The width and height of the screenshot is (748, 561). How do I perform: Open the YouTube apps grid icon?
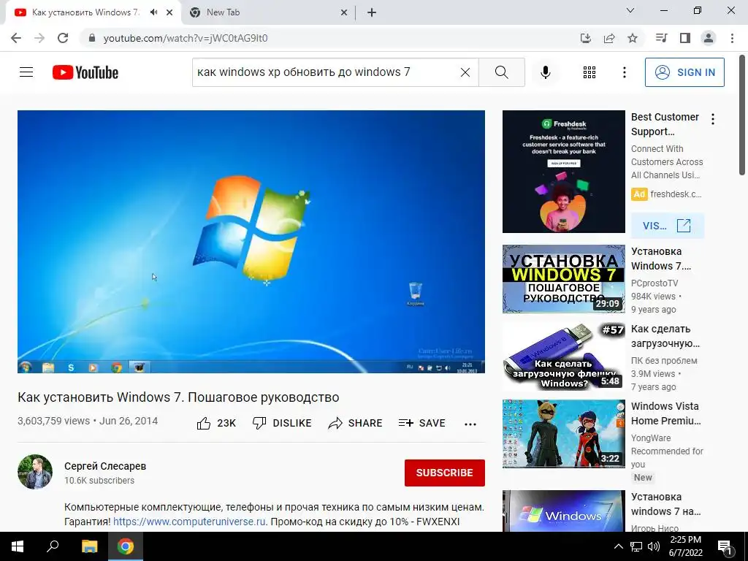[589, 72]
